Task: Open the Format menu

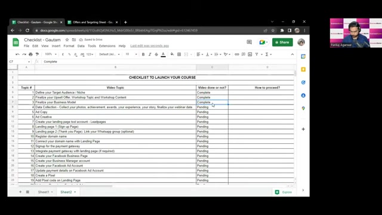Action: click(x=69, y=46)
